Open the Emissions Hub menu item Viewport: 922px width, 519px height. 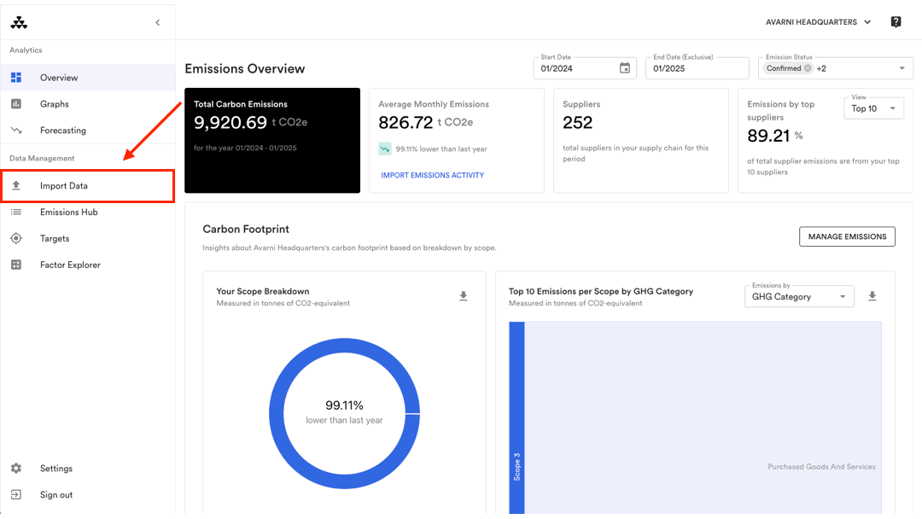tap(88, 213)
